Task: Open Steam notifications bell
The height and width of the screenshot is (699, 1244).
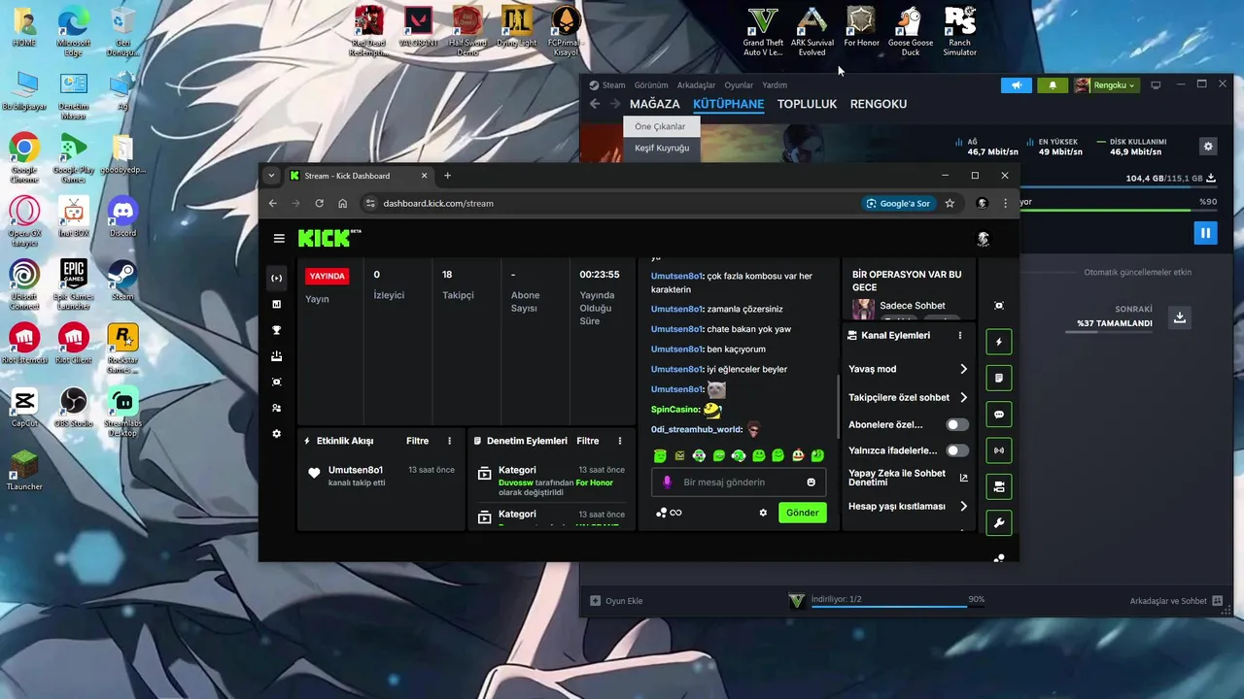Action: tap(1053, 85)
